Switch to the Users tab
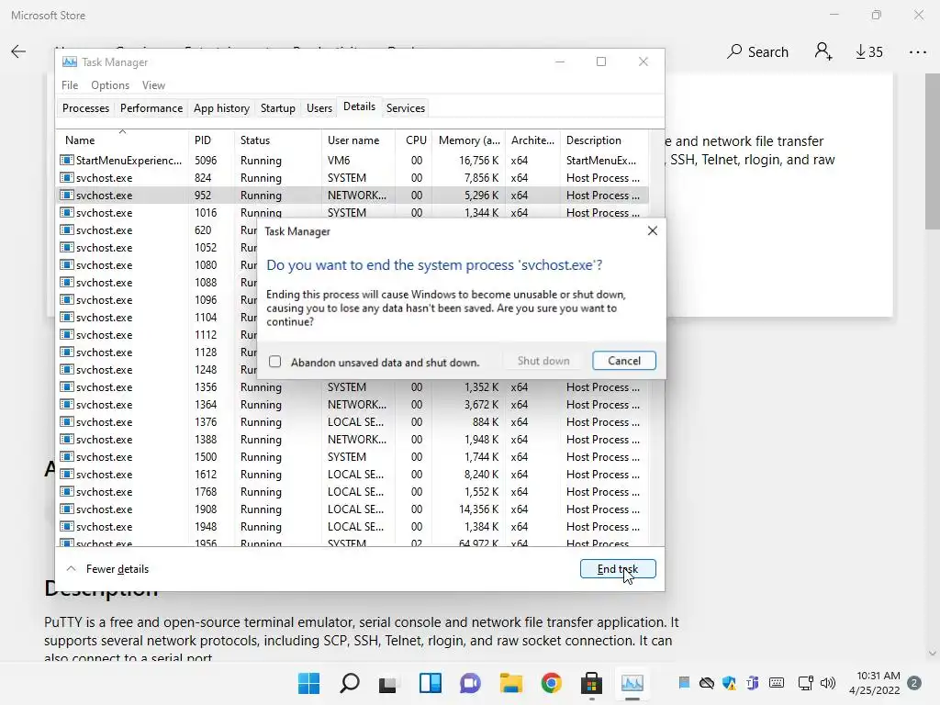Viewport: 940px width, 705px height. pos(319,108)
